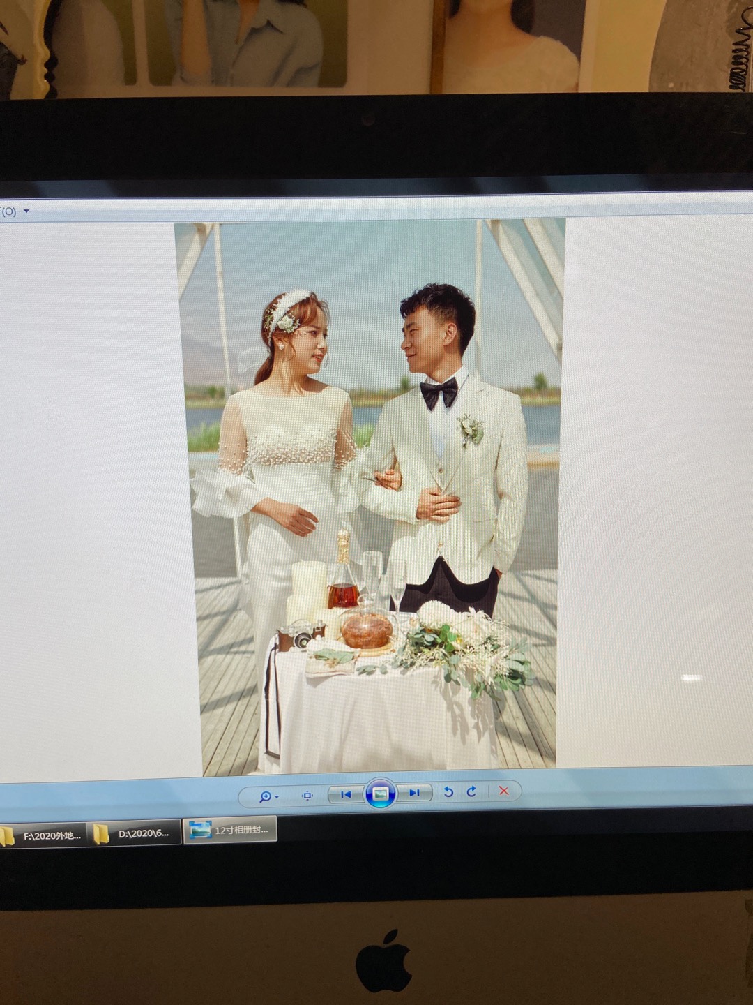
Task: Open the zoom magnifier control
Action: (x=268, y=796)
